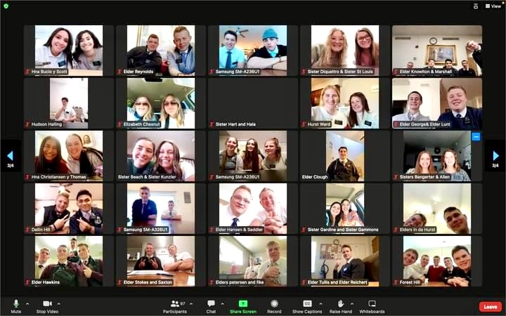Stop the video camera
Viewport: 506px width, 316px height.
46,304
